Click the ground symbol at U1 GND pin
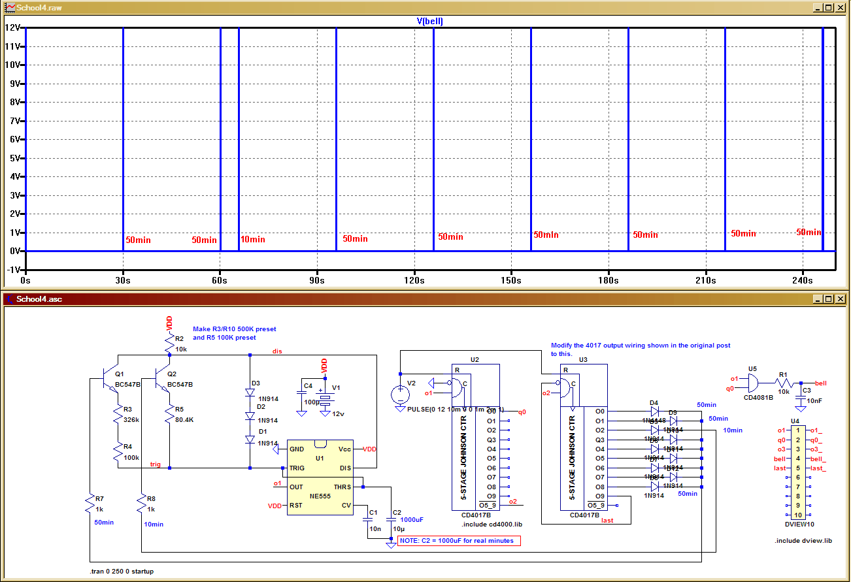This screenshot has width=851, height=582. 275,449
